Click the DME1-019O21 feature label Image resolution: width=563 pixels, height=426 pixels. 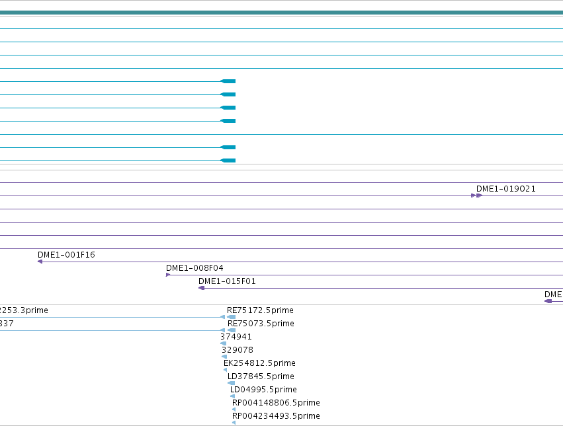click(505, 189)
